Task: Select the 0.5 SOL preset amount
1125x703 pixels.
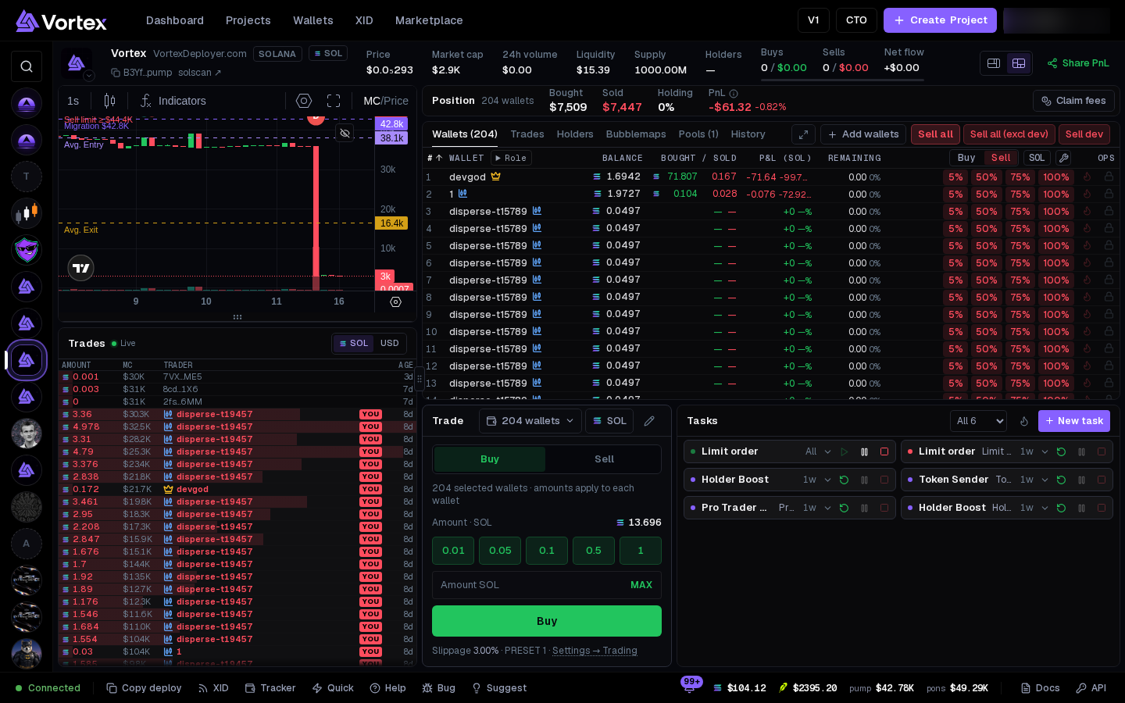Action: click(x=594, y=551)
